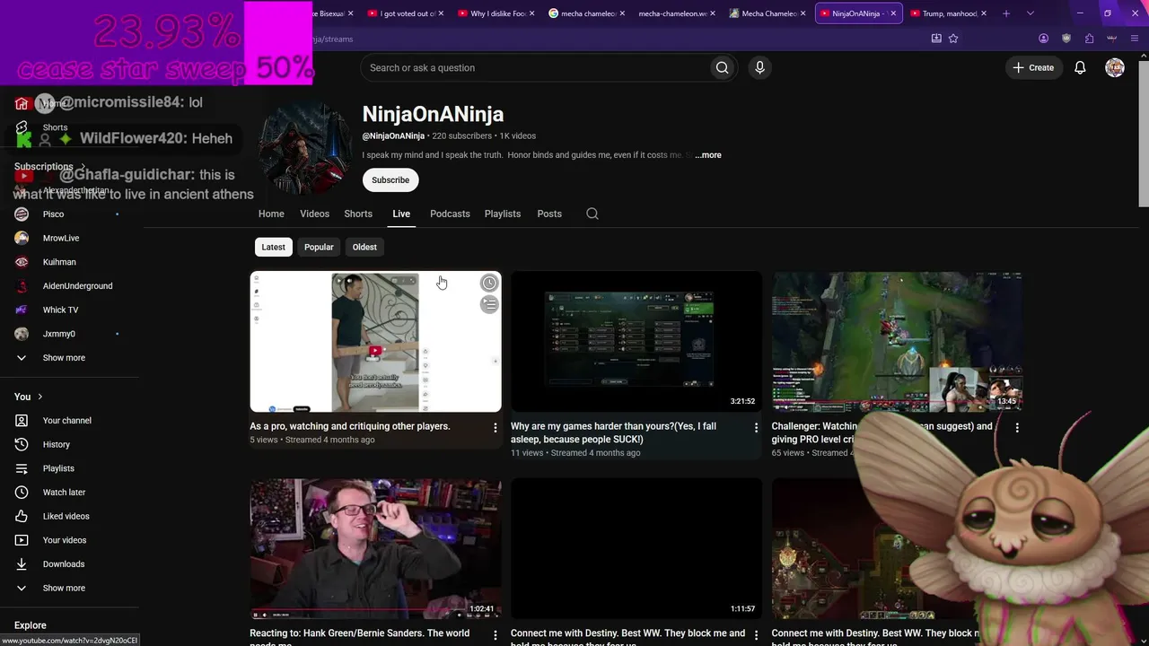The width and height of the screenshot is (1149, 646).
Task: Open Hank Green reaction video thumbnail
Action: click(375, 549)
